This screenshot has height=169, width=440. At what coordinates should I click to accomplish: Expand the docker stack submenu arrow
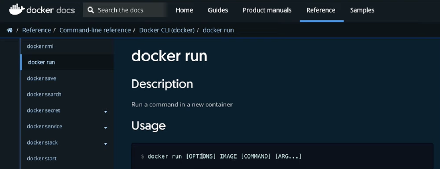[106, 144]
